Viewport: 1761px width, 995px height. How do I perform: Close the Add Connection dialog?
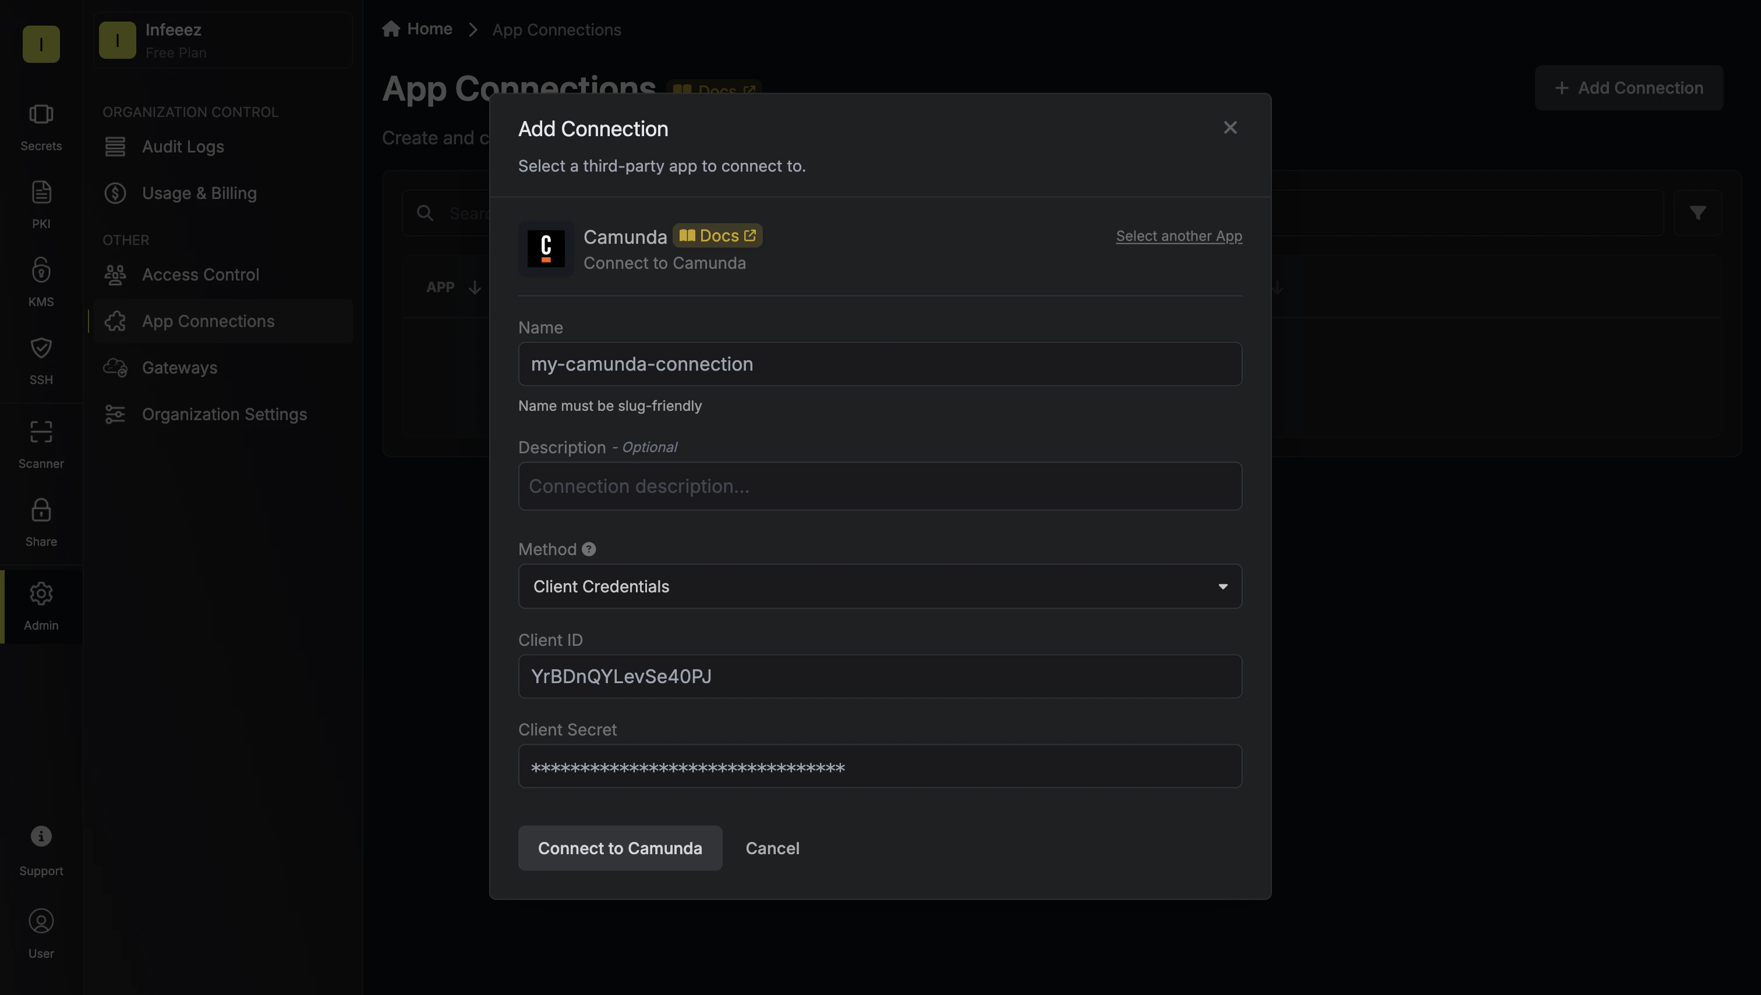tap(1230, 128)
